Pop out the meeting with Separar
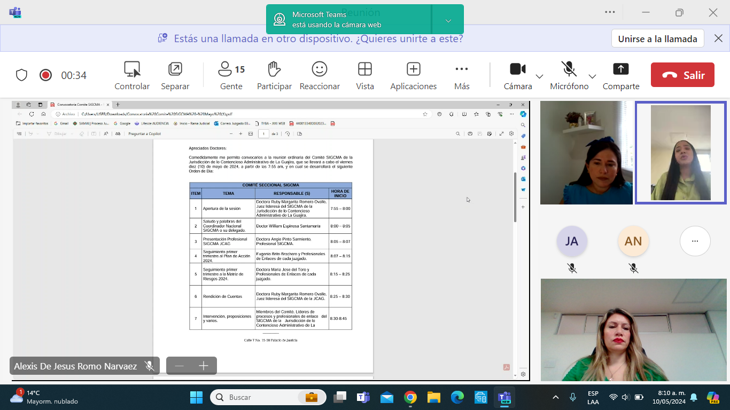 tap(175, 75)
